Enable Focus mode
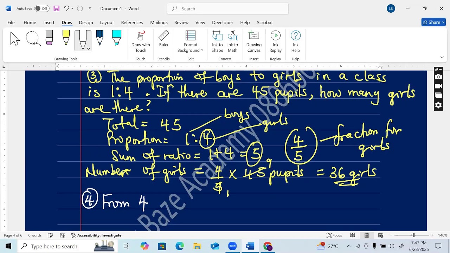 tap(334, 235)
